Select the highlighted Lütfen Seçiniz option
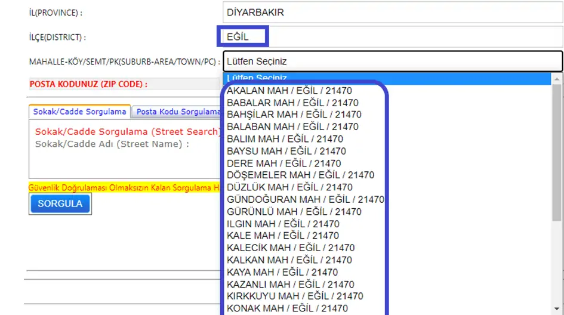564x315 pixels. click(387, 79)
